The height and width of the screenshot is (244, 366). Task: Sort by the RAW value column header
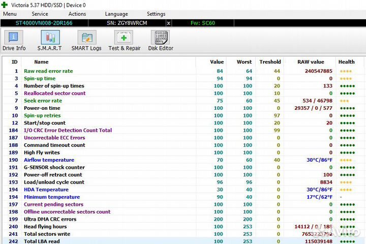point(311,62)
